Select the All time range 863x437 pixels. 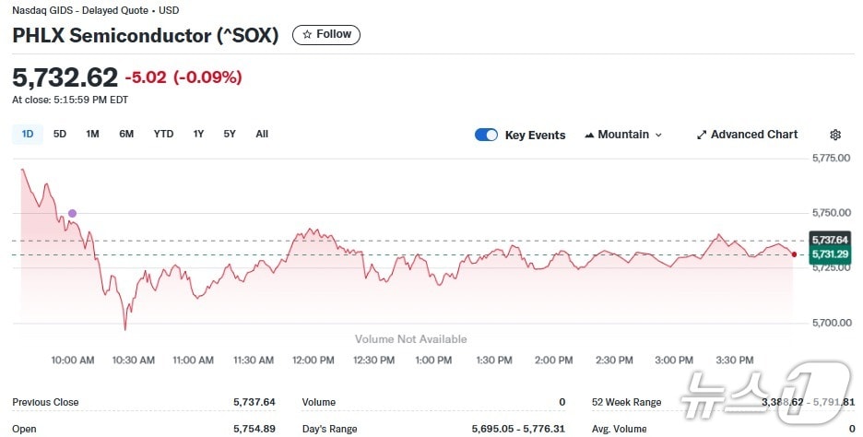pos(262,134)
